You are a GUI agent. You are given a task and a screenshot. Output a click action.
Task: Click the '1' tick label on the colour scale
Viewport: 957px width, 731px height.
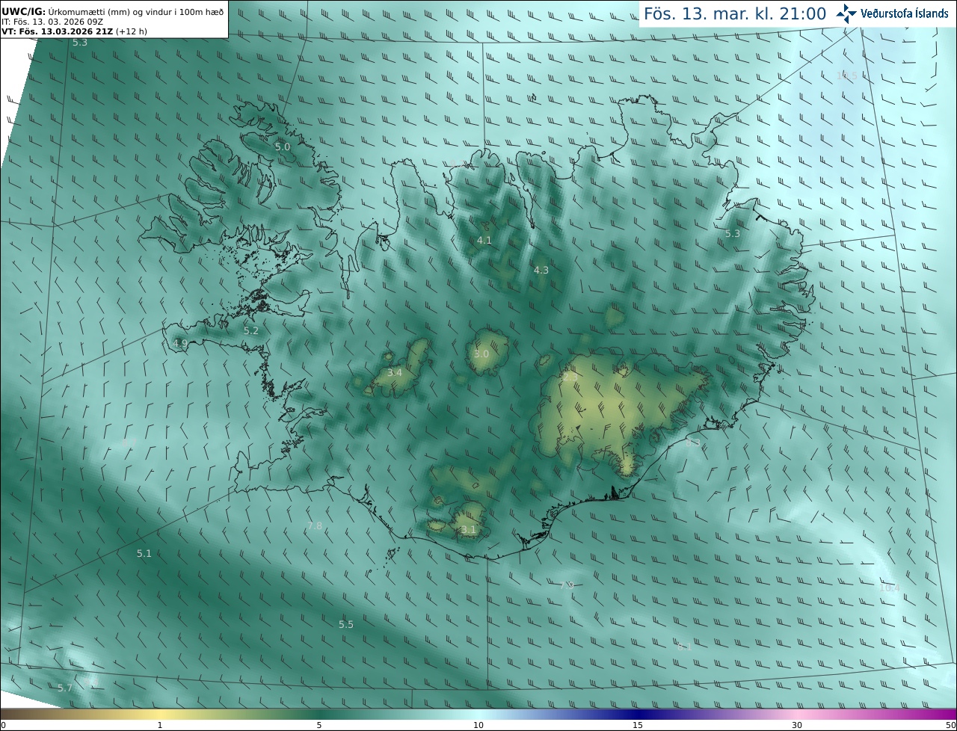[x=160, y=725]
